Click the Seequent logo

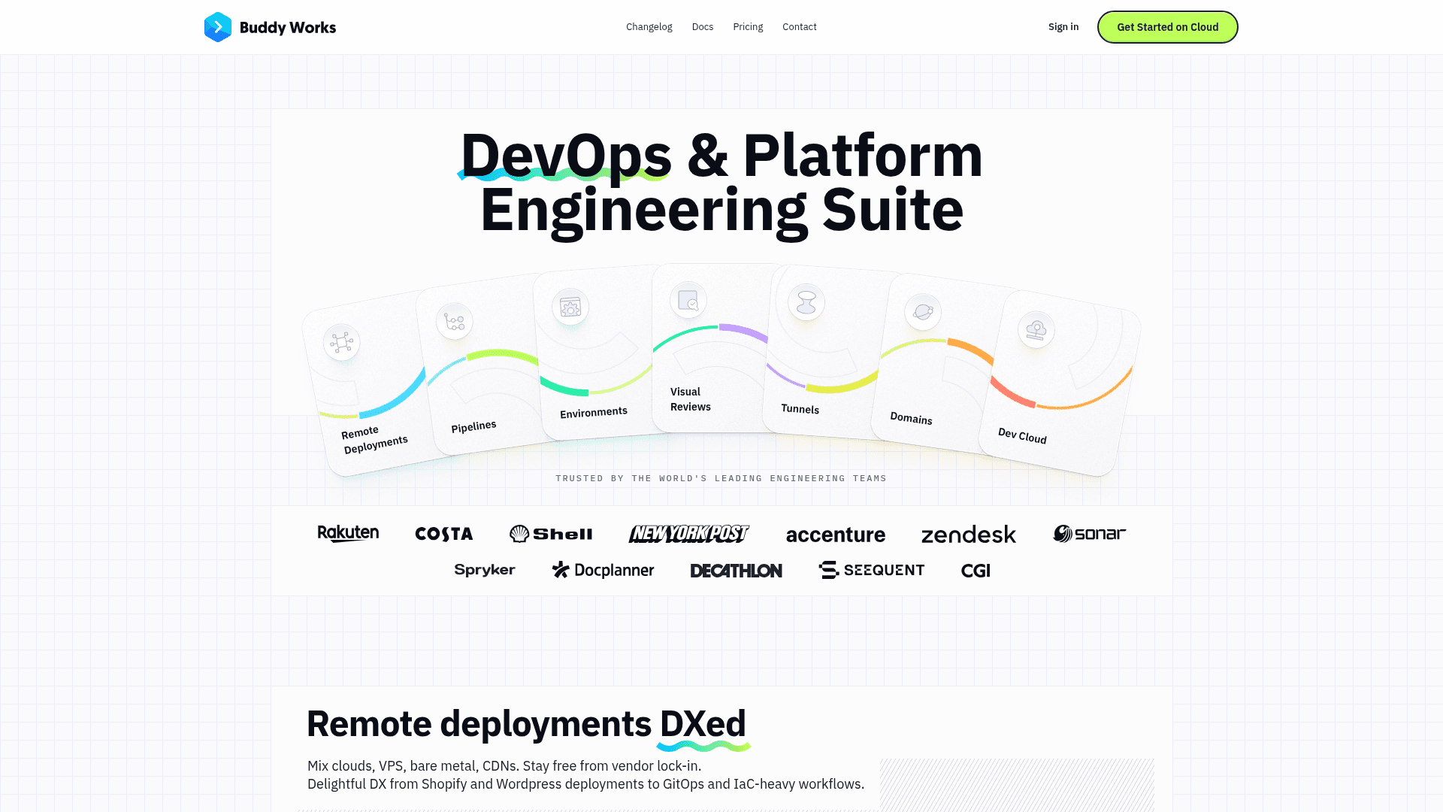(x=872, y=570)
